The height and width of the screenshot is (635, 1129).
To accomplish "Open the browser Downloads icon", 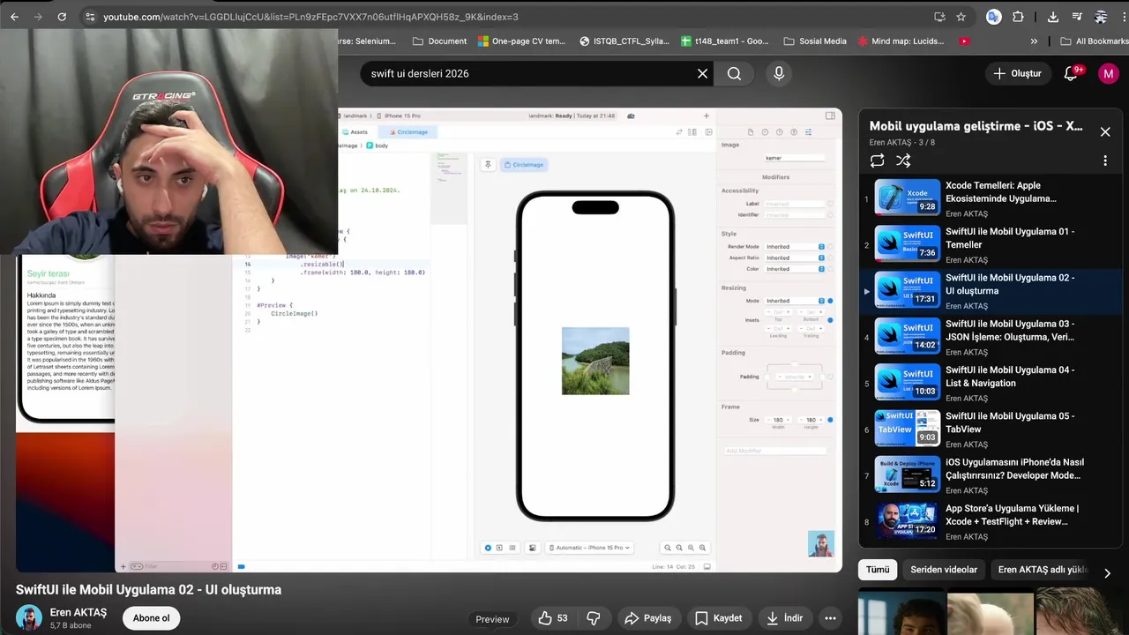I will click(x=1053, y=17).
